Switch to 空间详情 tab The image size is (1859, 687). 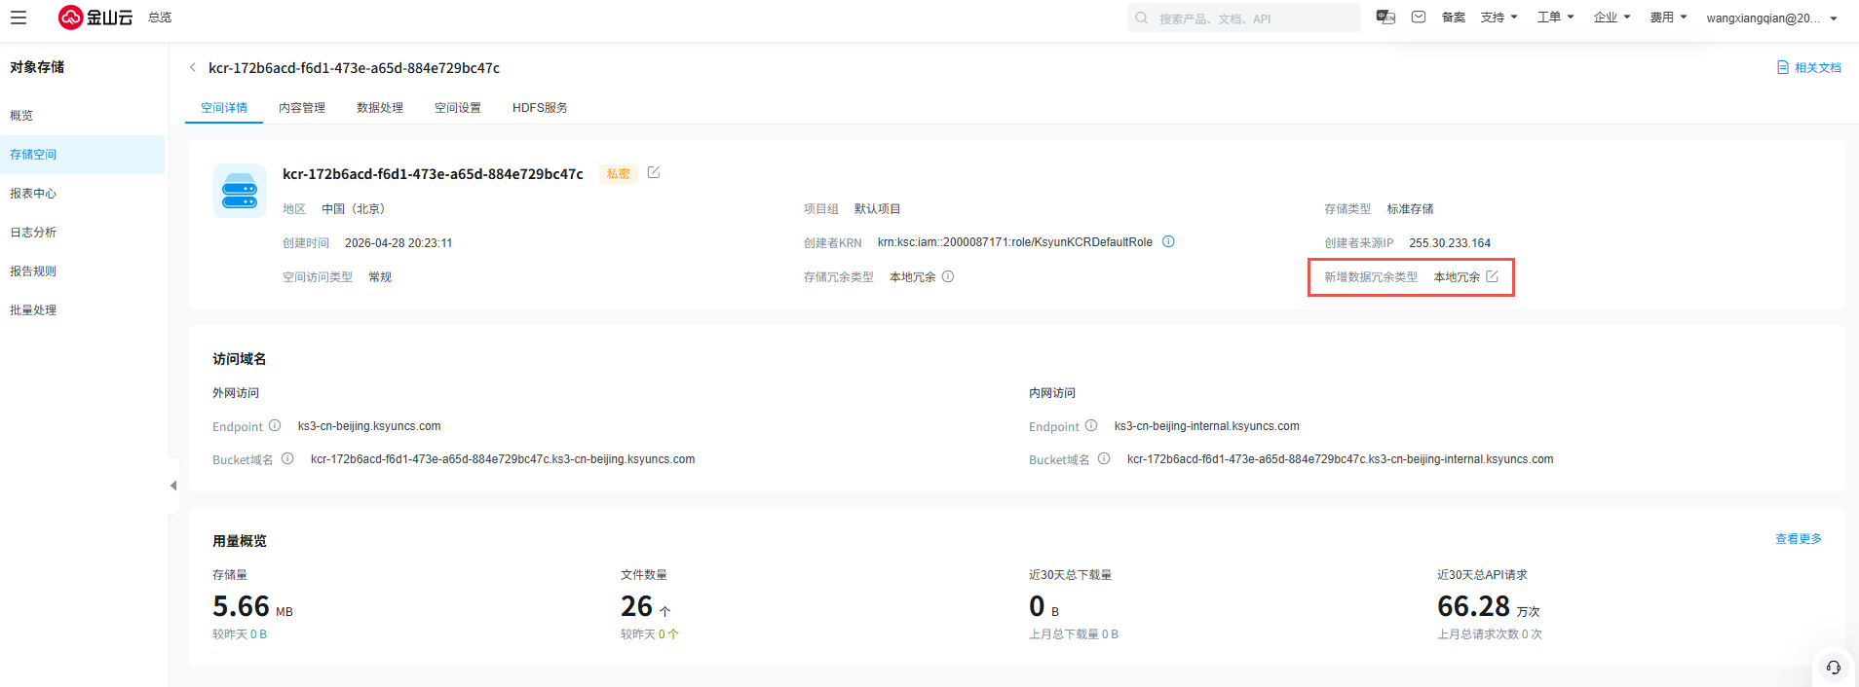224,108
